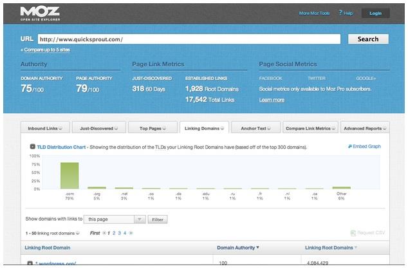The image size is (408, 269).
Task: Click info icon next to linking root domains count
Action: 77,233
